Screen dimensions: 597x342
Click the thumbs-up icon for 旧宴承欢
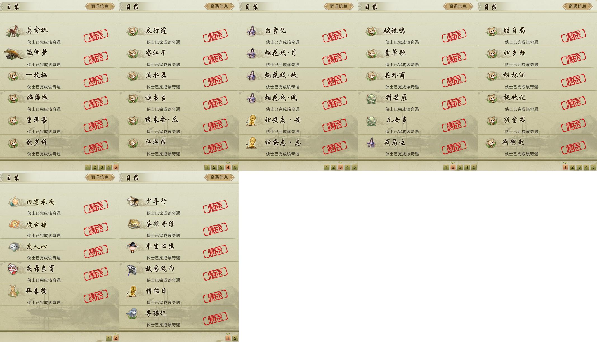coord(13,202)
